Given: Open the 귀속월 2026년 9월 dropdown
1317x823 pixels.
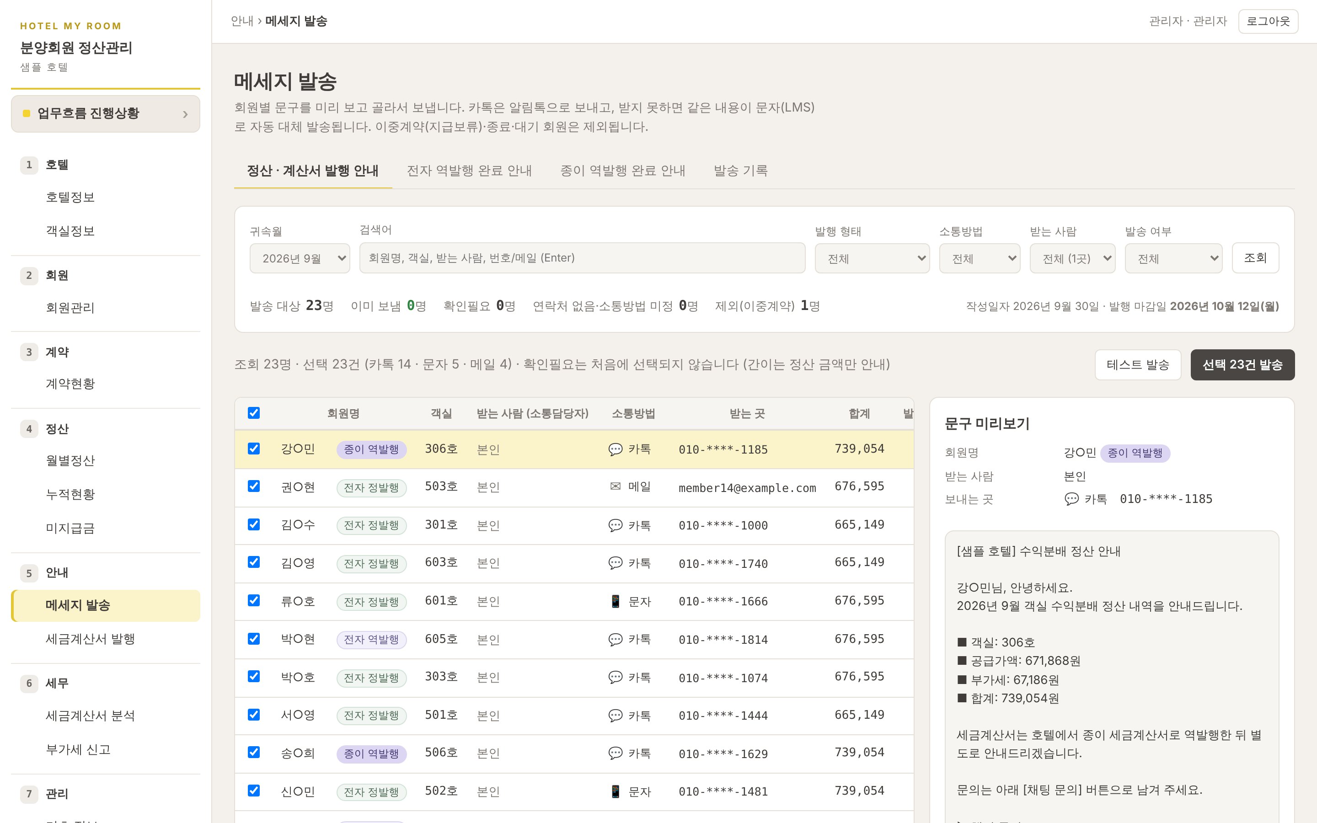Looking at the screenshot, I should (300, 258).
